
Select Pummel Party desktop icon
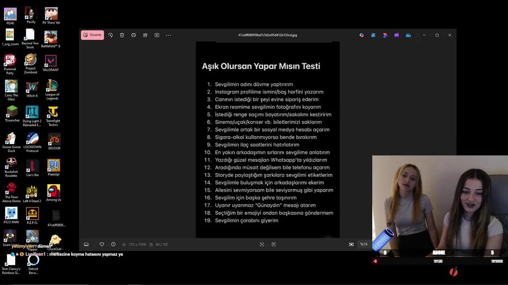click(10, 65)
